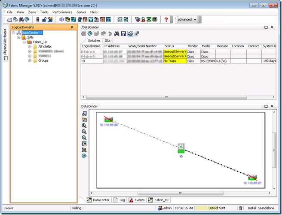282x215 pixels.
Task: Collapse the SAN tree node
Action: 19,37
